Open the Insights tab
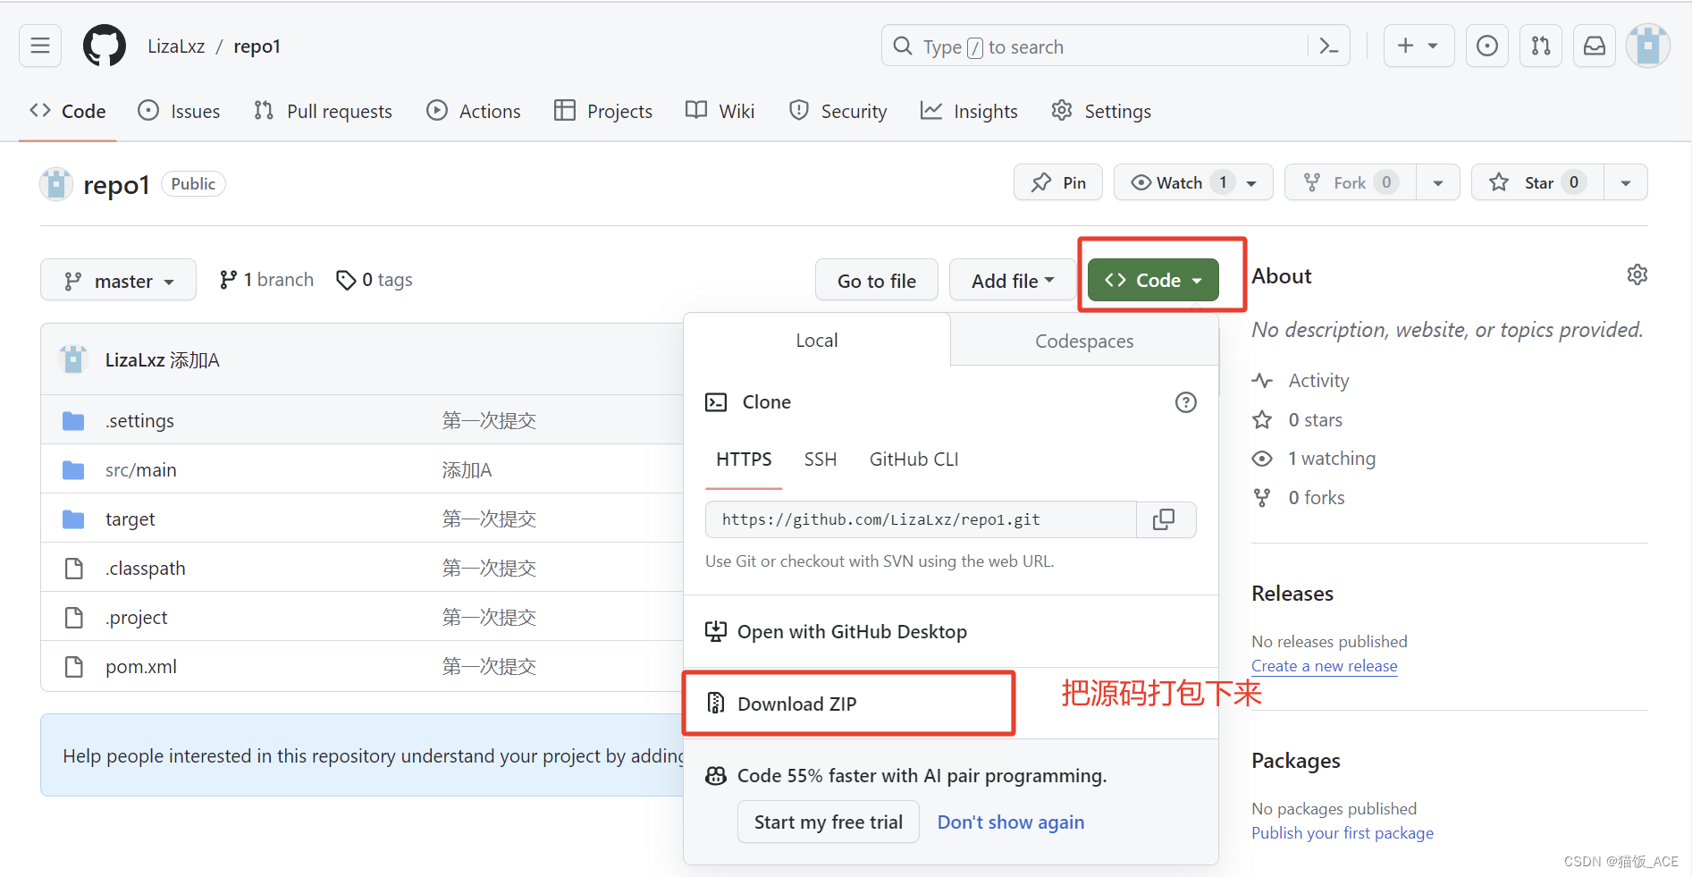1692x877 pixels. 970,111
